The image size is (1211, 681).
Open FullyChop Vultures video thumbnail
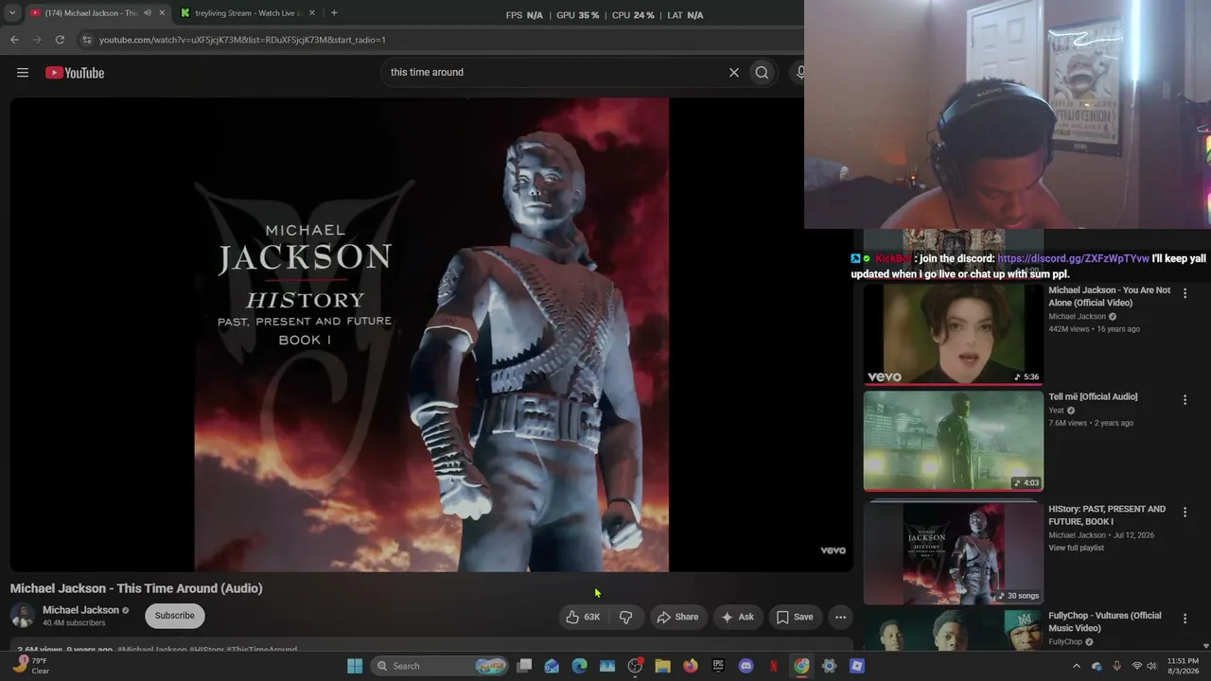tap(953, 630)
